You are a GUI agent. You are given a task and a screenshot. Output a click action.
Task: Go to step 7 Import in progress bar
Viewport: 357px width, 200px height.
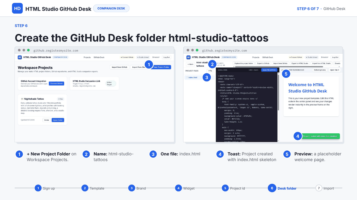pyautogui.click(x=325, y=188)
